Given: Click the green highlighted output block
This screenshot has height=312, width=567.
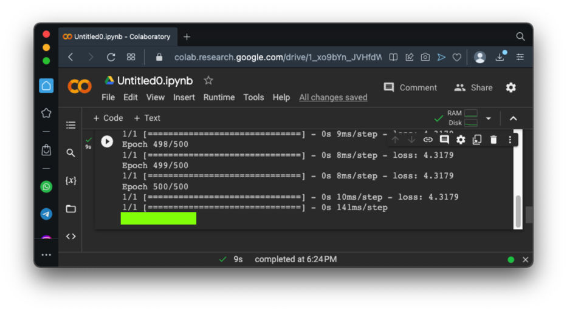Looking at the screenshot, I should coord(159,219).
